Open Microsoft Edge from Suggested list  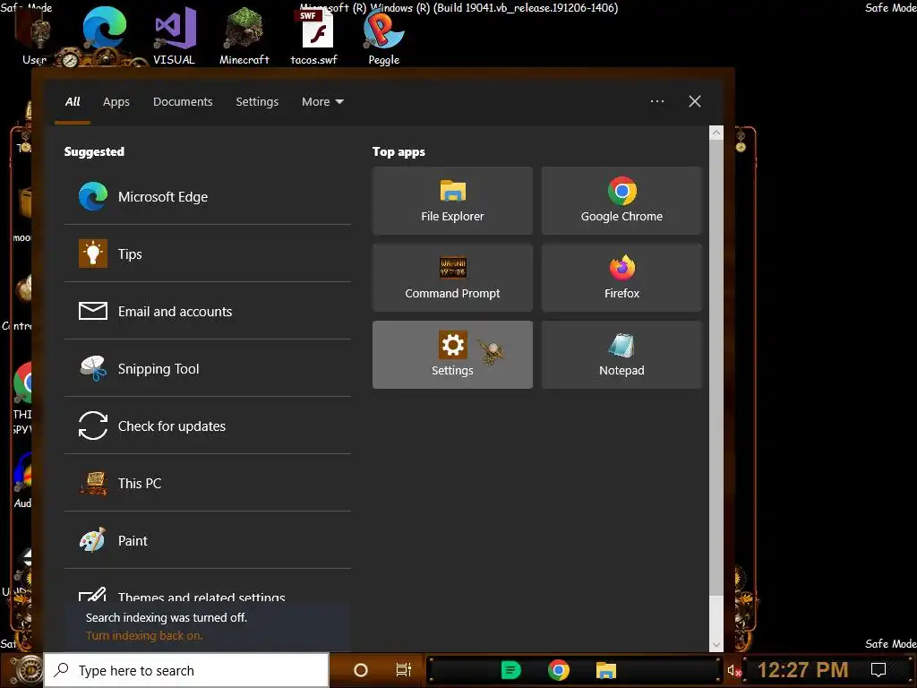(207, 196)
